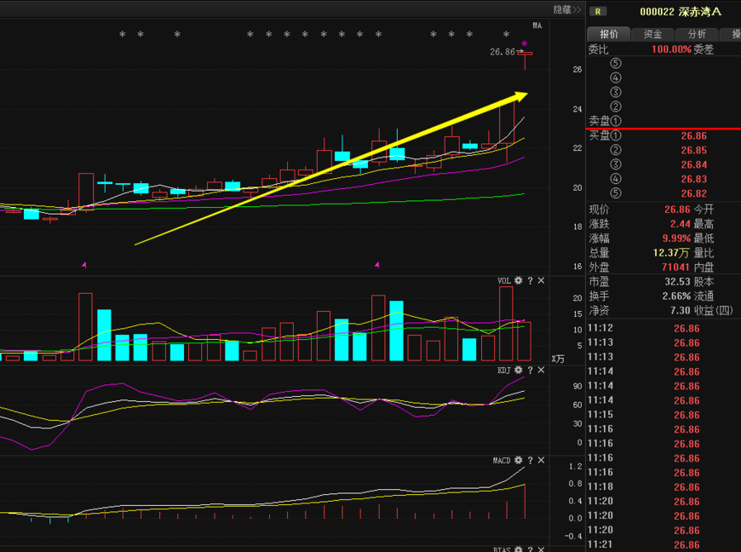This screenshot has height=552, width=741.
Task: Open the KDJ indicator settings gear
Action: click(519, 370)
